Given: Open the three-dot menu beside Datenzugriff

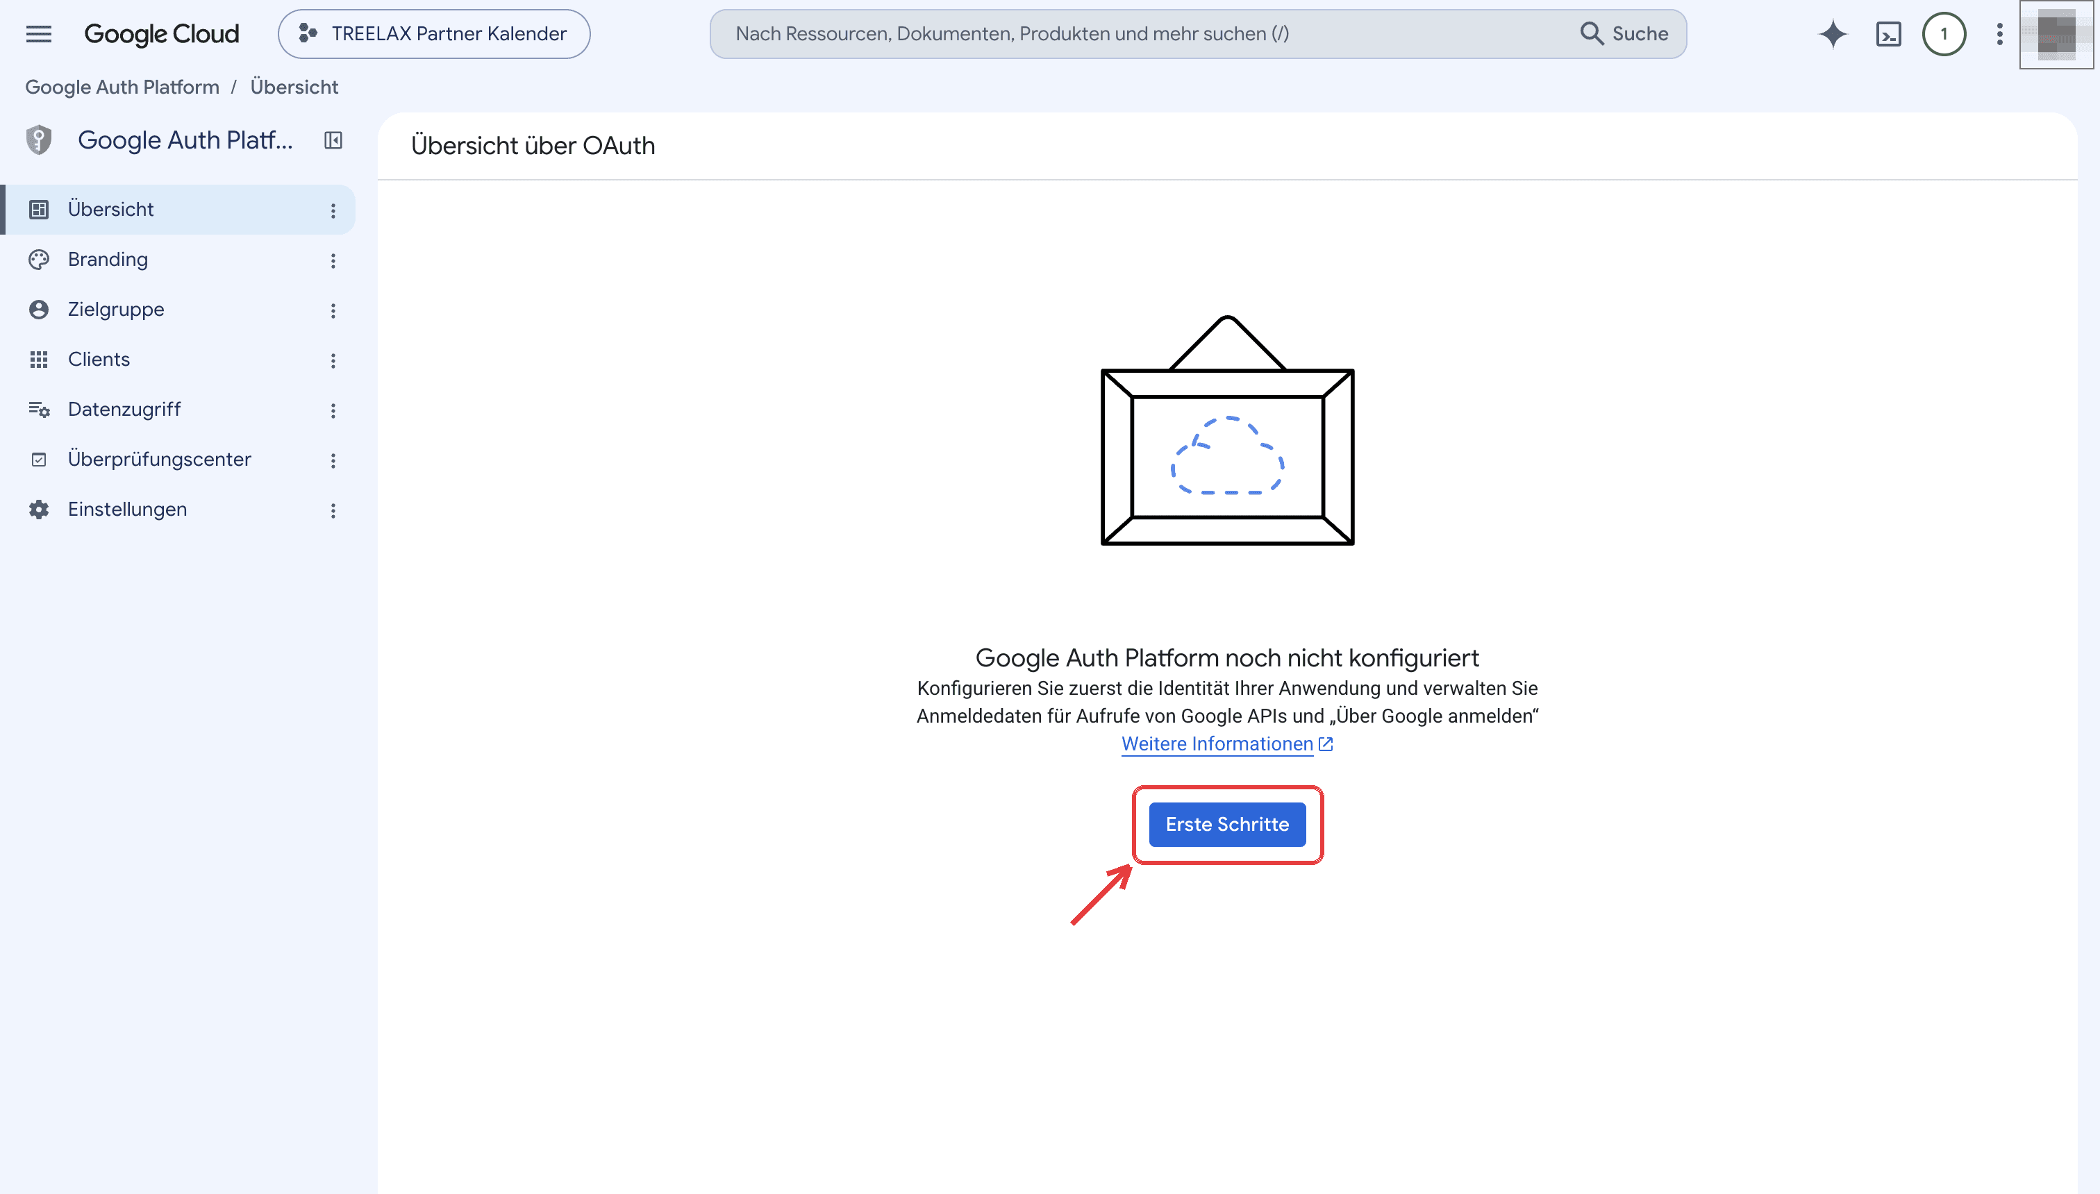Looking at the screenshot, I should pos(333,411).
